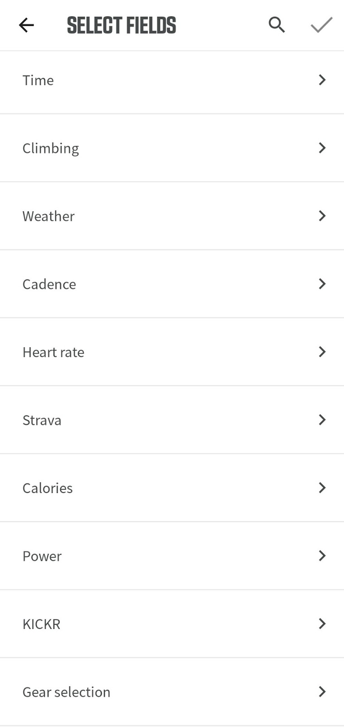Confirm selection with the checkmark icon

pos(321,25)
